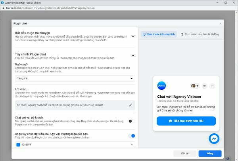Click the Thường phản hồi trong vòng vài phút text
Viewport: 238px width, 161px height.
[178, 101]
